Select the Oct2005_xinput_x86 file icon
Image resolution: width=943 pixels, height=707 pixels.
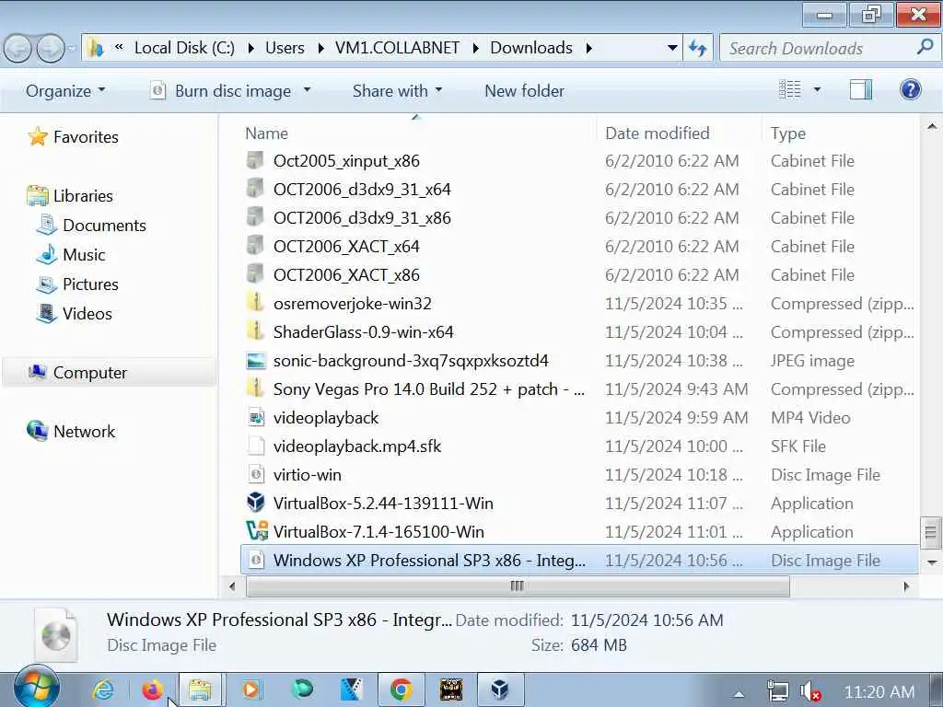[x=255, y=160]
